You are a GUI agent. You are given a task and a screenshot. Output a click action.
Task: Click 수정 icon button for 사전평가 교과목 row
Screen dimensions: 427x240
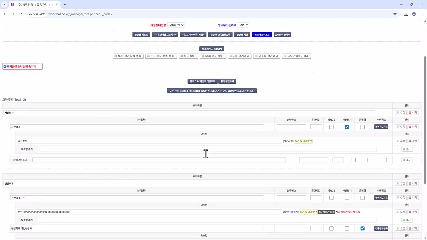[x=401, y=113]
